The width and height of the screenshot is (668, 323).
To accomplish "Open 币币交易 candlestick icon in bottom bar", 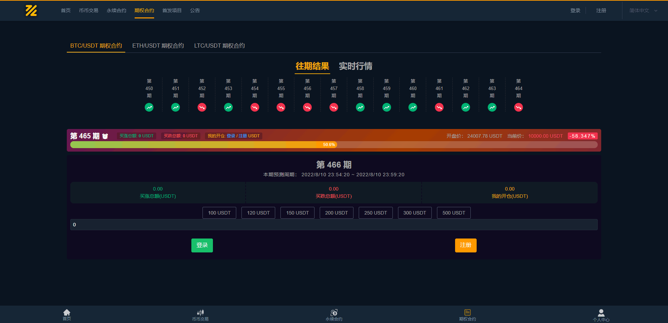I will [x=200, y=313].
